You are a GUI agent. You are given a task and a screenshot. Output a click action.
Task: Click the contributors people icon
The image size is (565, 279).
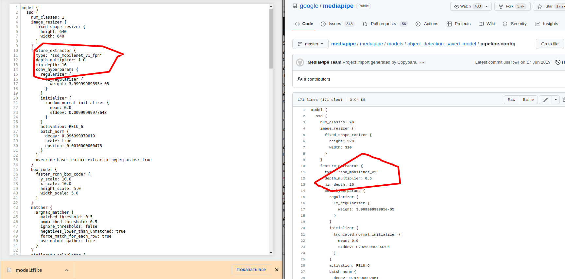(x=300, y=79)
